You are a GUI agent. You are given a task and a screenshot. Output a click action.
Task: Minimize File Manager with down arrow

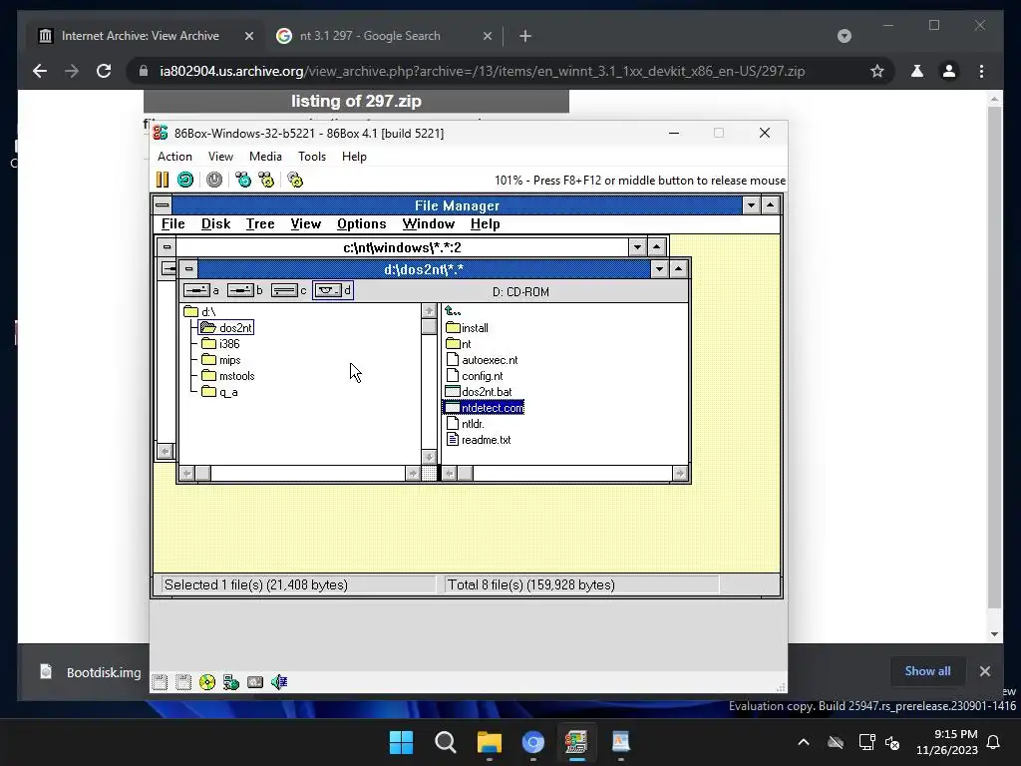click(752, 205)
